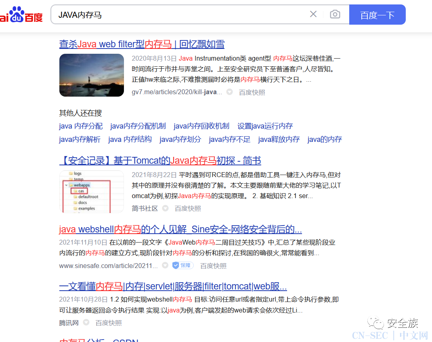Search related term java内存分配机制
Viewport: 432px width, 342px height.
[138, 126]
